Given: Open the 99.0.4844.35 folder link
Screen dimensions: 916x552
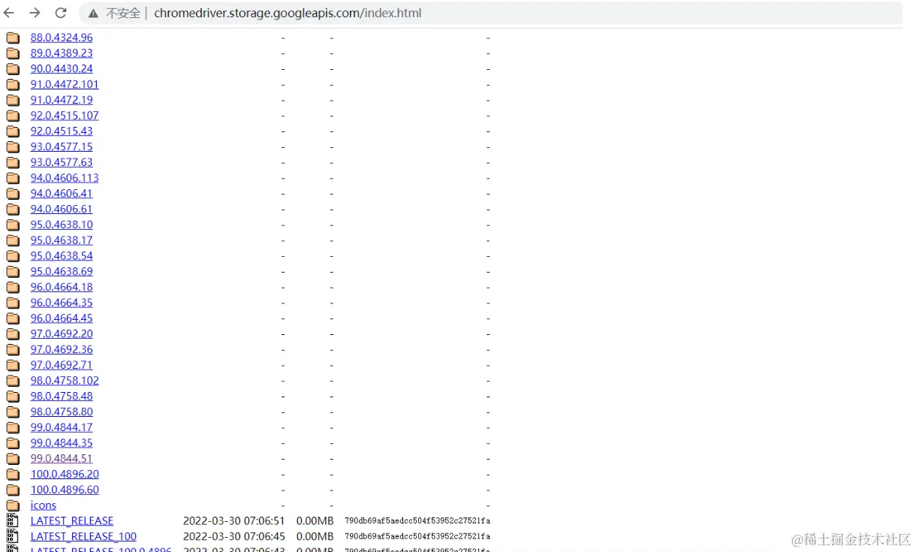Looking at the screenshot, I should (62, 443).
